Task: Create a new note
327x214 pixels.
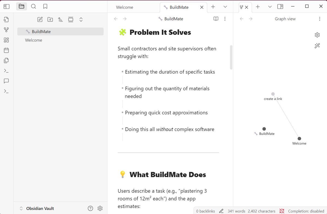Action: click(40, 19)
